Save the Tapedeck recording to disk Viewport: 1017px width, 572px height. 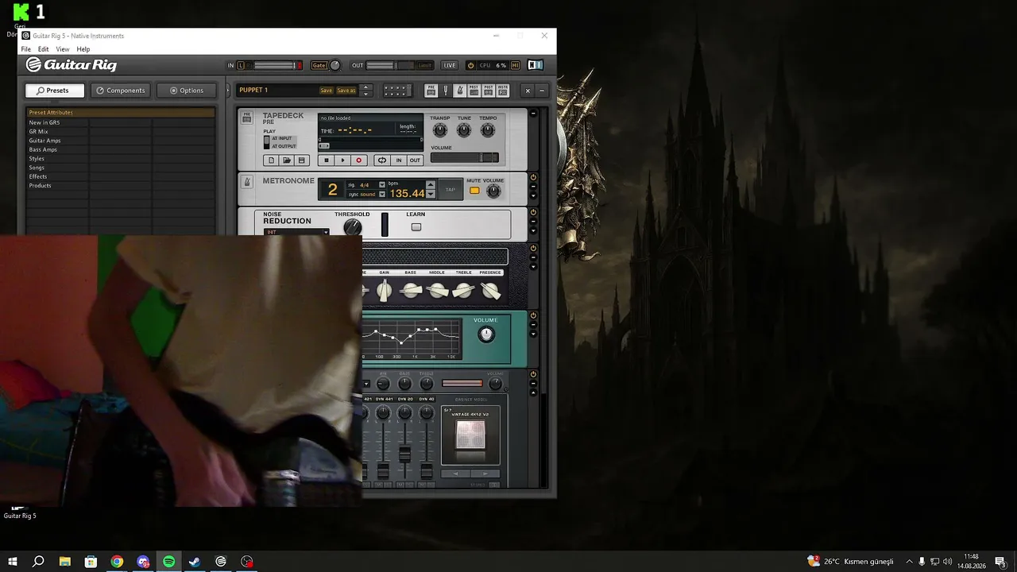coord(301,160)
